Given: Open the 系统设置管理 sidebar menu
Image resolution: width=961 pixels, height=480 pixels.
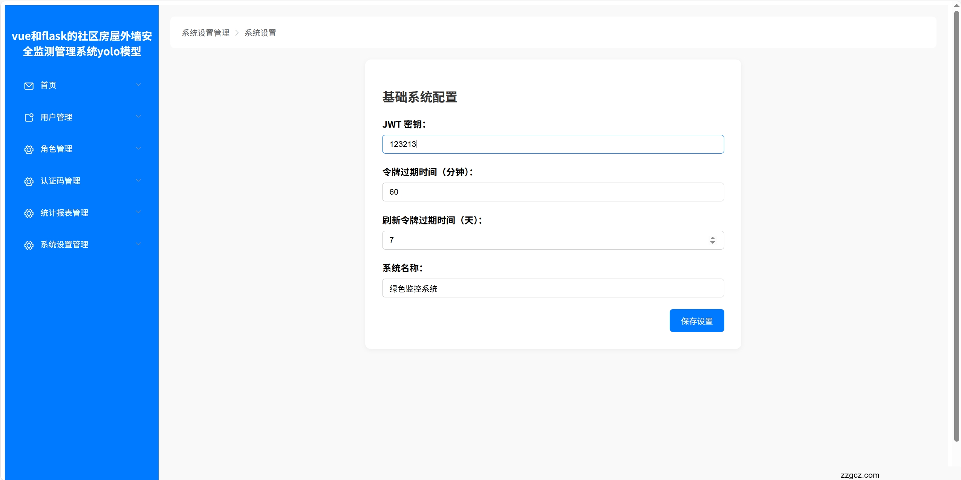Looking at the screenshot, I should (64, 245).
